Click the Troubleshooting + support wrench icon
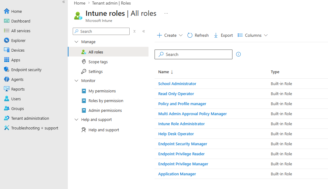The width and height of the screenshot is (328, 189). point(7,128)
